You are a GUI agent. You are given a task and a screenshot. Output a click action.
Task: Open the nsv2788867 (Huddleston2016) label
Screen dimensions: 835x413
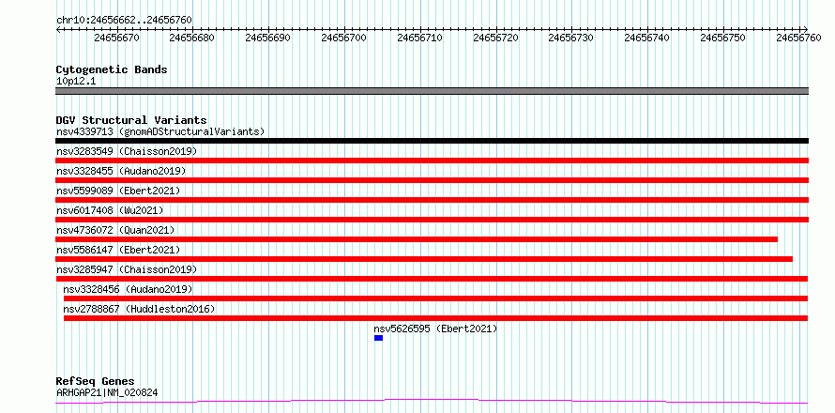139,309
